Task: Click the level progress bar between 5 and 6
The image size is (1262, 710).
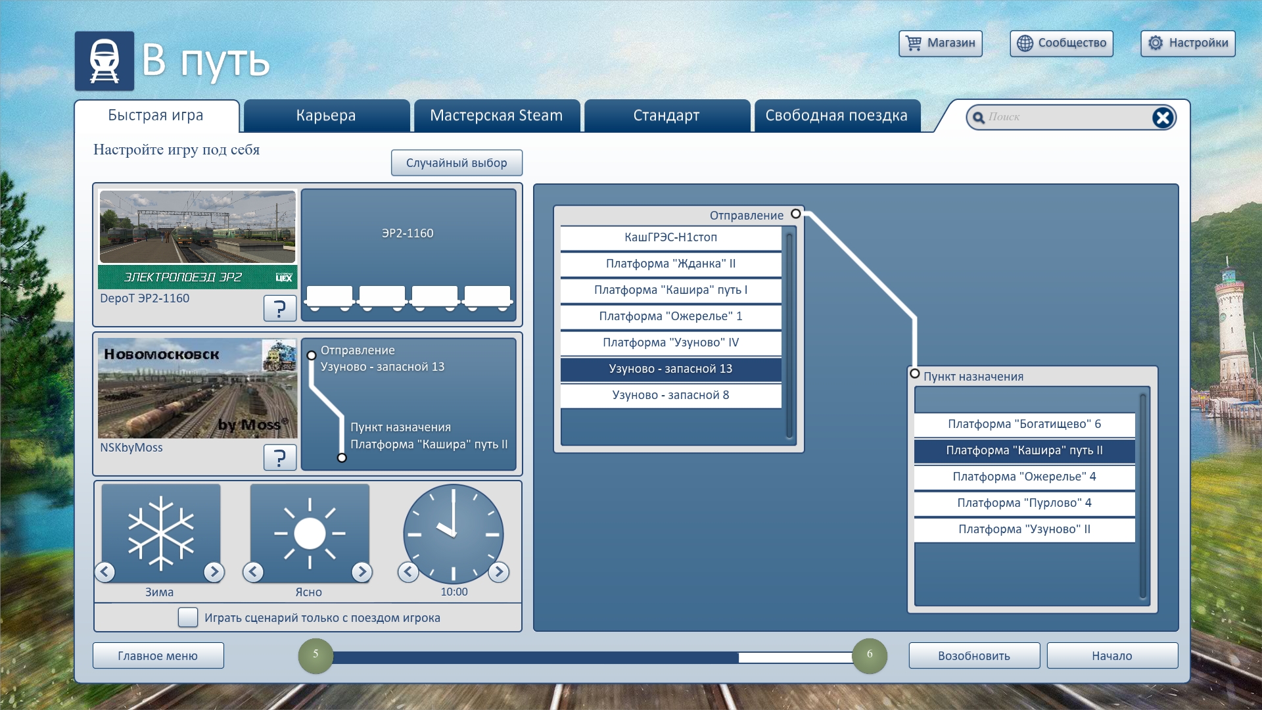Action: pos(592,657)
